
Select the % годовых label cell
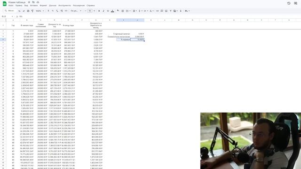tap(123, 39)
